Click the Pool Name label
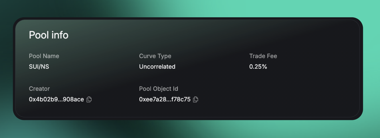Image resolution: width=380 pixels, height=138 pixels. 44,56
